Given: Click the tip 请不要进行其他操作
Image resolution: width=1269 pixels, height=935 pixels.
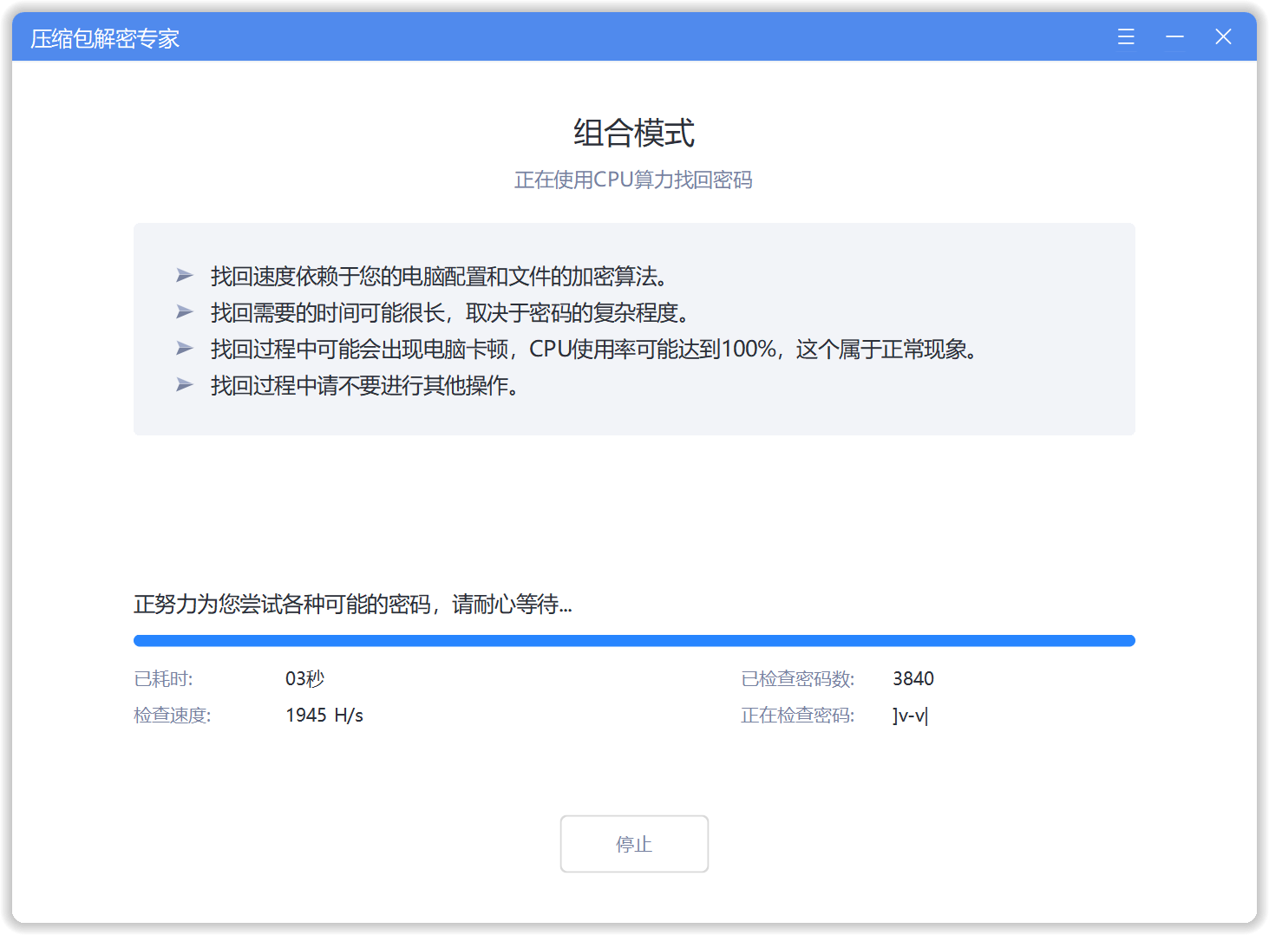Looking at the screenshot, I should 365,386.
